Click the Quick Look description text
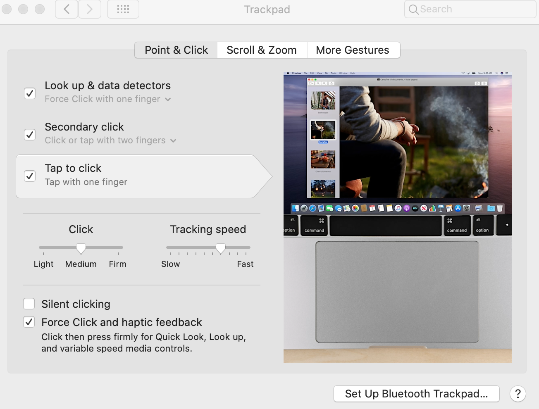The width and height of the screenshot is (539, 409). pos(143,343)
